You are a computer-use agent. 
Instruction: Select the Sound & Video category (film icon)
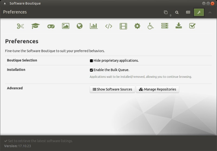click(x=123, y=26)
